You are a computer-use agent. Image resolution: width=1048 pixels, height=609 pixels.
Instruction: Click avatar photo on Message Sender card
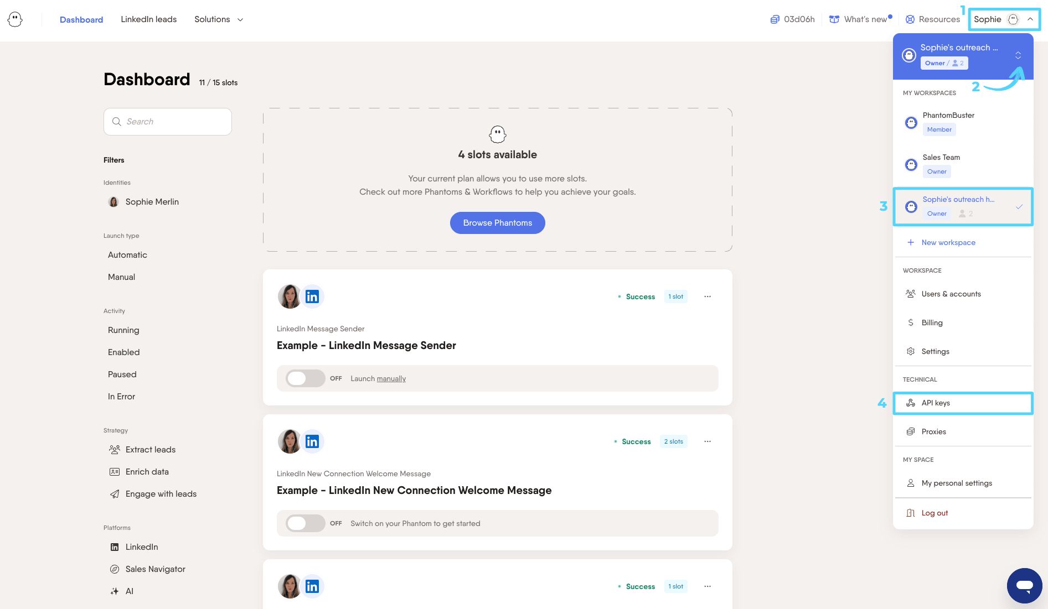(289, 296)
